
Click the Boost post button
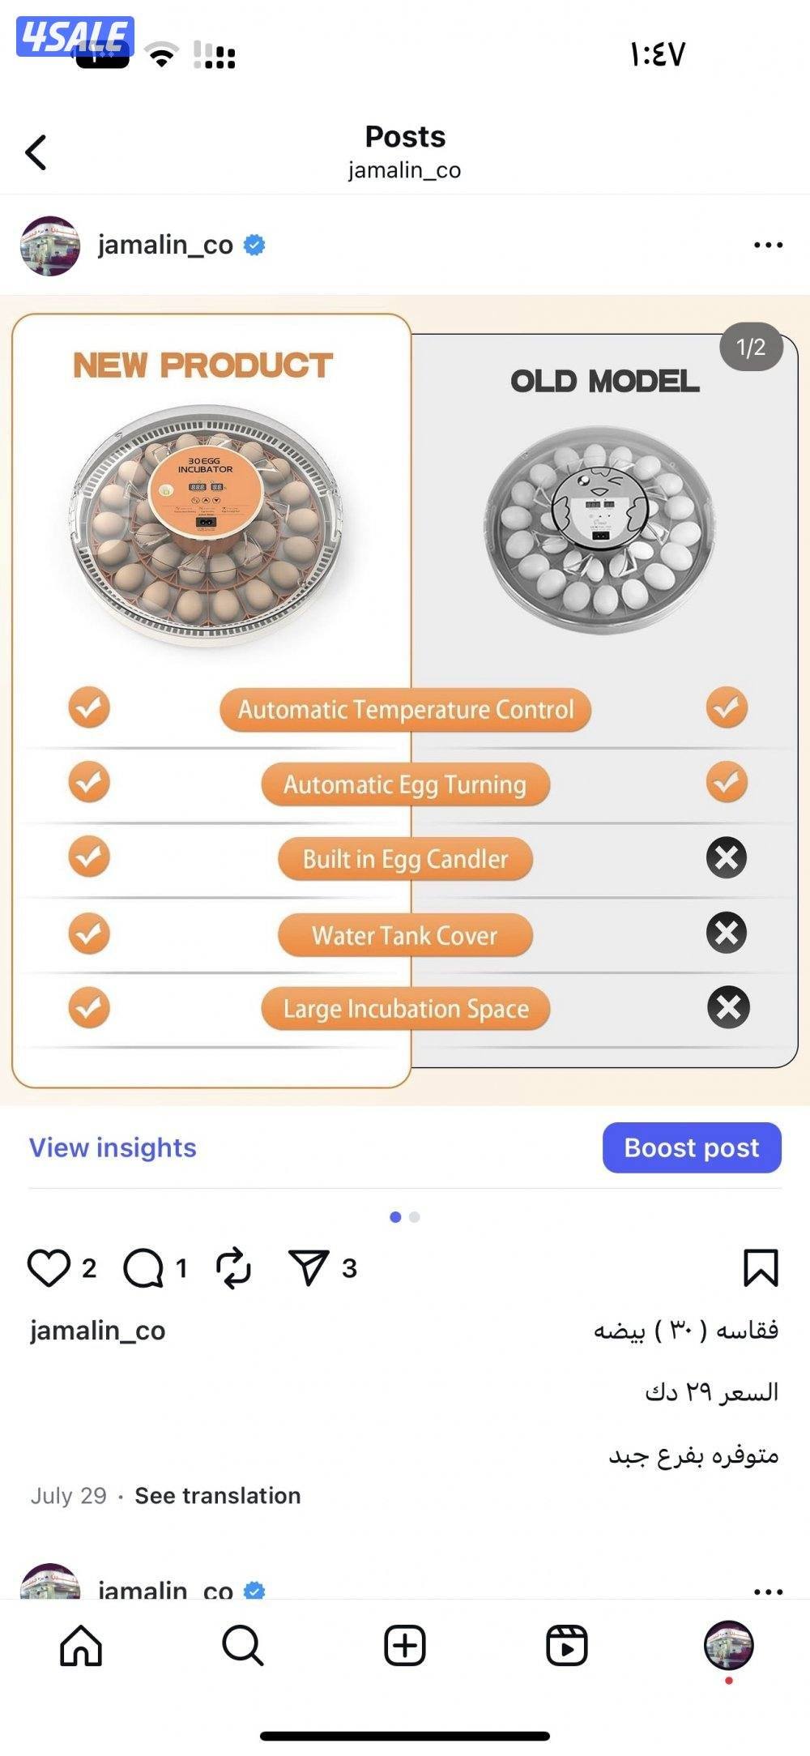pos(692,1147)
